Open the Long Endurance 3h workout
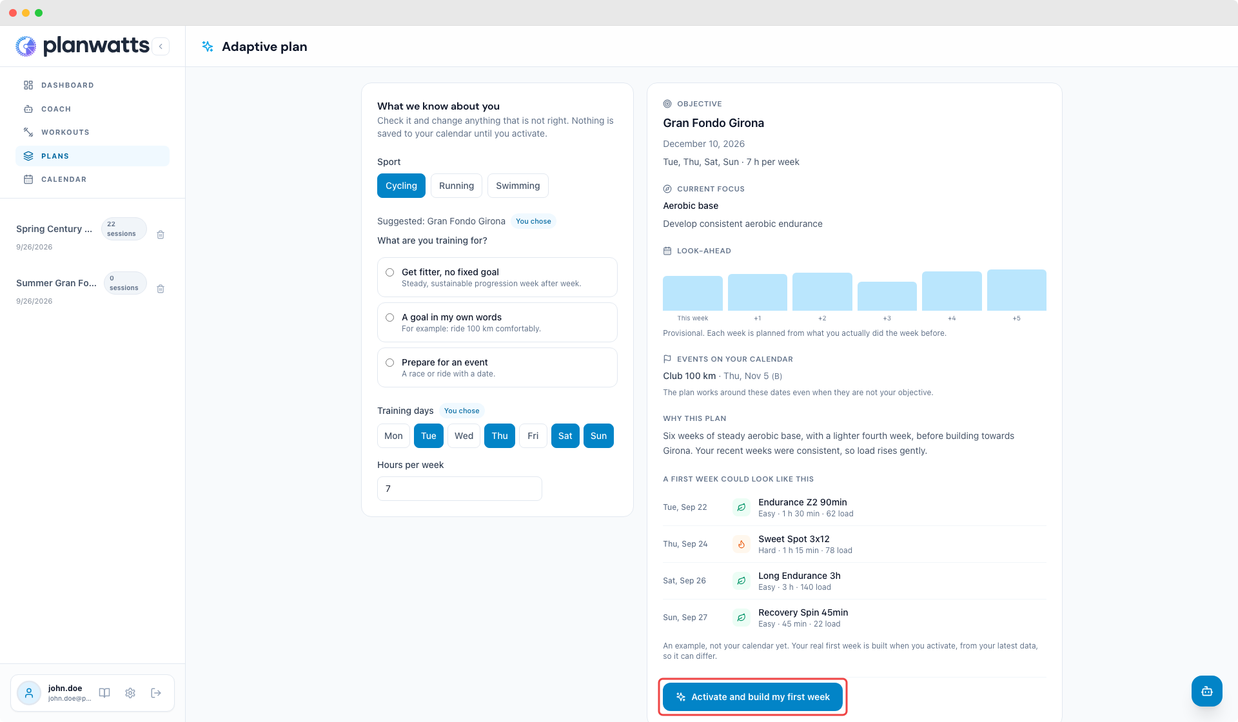This screenshot has height=722, width=1238. (854, 581)
